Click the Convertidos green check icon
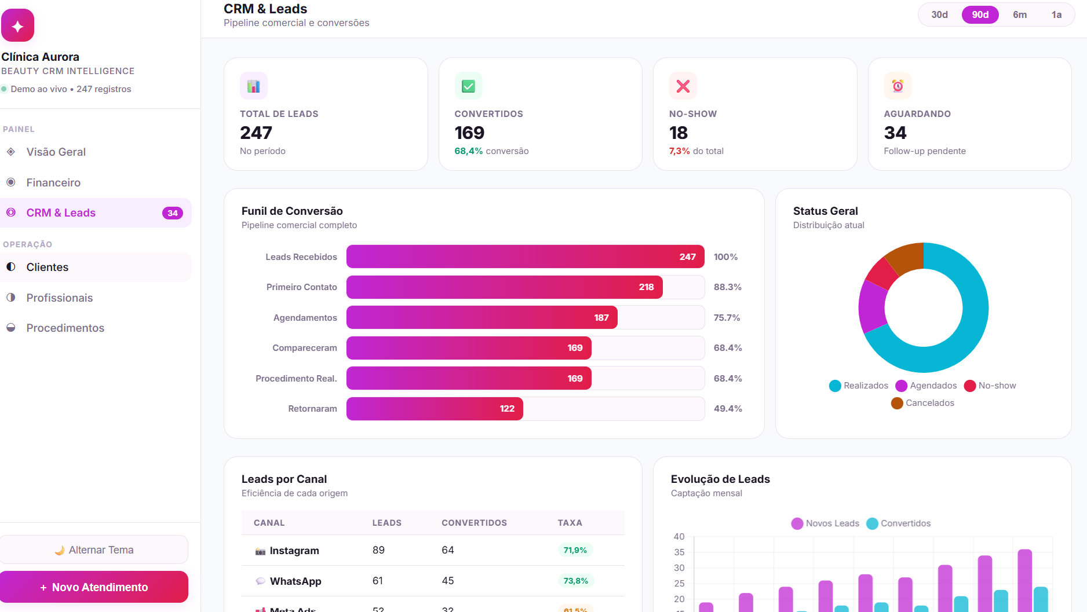Screen dimensions: 1087x612 (x=468, y=86)
